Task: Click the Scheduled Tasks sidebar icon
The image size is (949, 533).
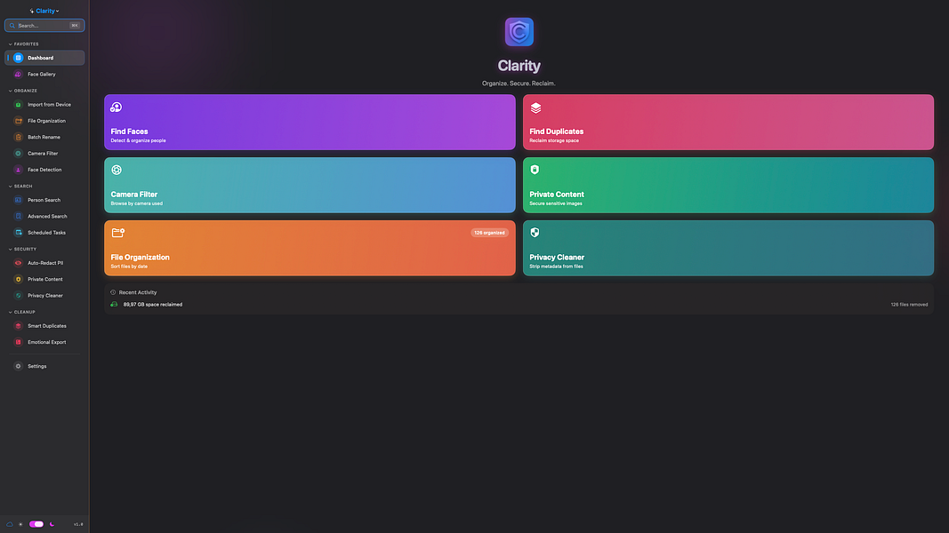Action: [18, 233]
